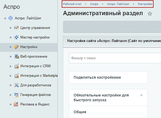The image size is (161, 118).
Task: Select Интеграция с CRM label in sidebar
Action: [35, 66]
